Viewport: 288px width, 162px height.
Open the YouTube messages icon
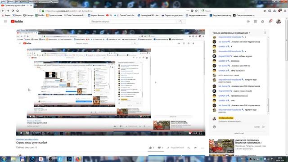(263, 22)
